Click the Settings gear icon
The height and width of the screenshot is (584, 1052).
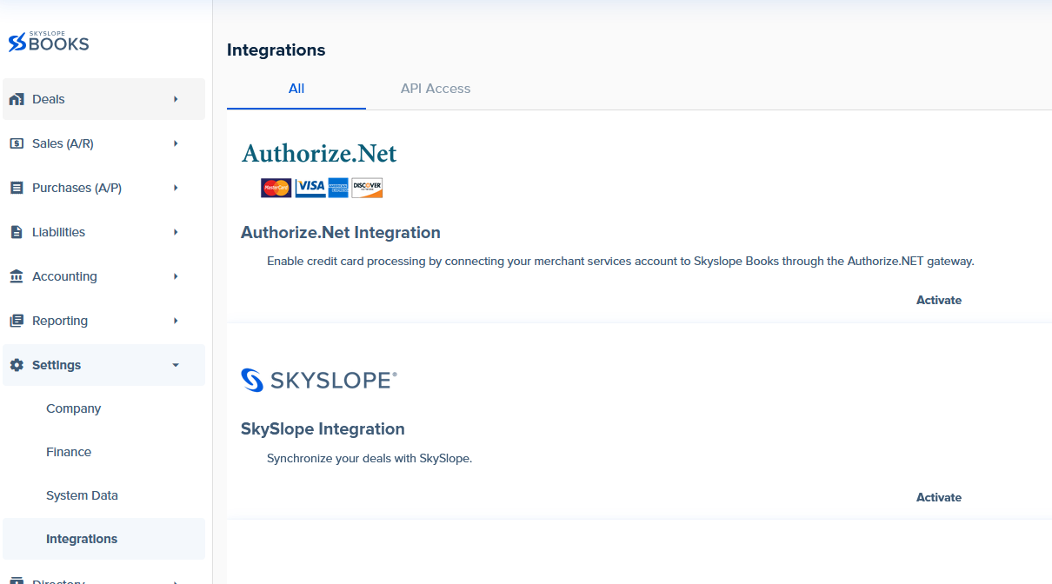17,365
